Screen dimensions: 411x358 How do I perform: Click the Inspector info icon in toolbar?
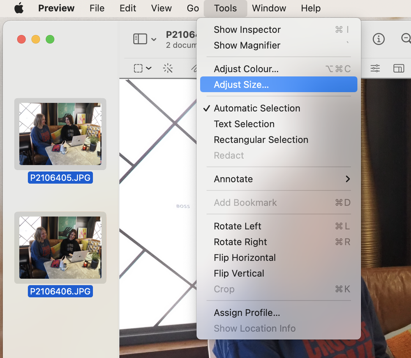[x=379, y=39]
